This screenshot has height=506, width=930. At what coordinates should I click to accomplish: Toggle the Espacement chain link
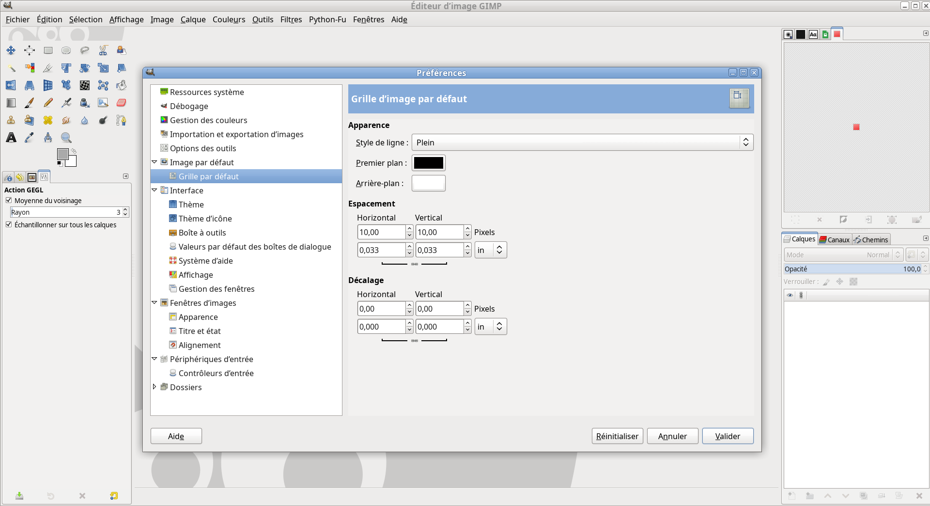tap(415, 264)
